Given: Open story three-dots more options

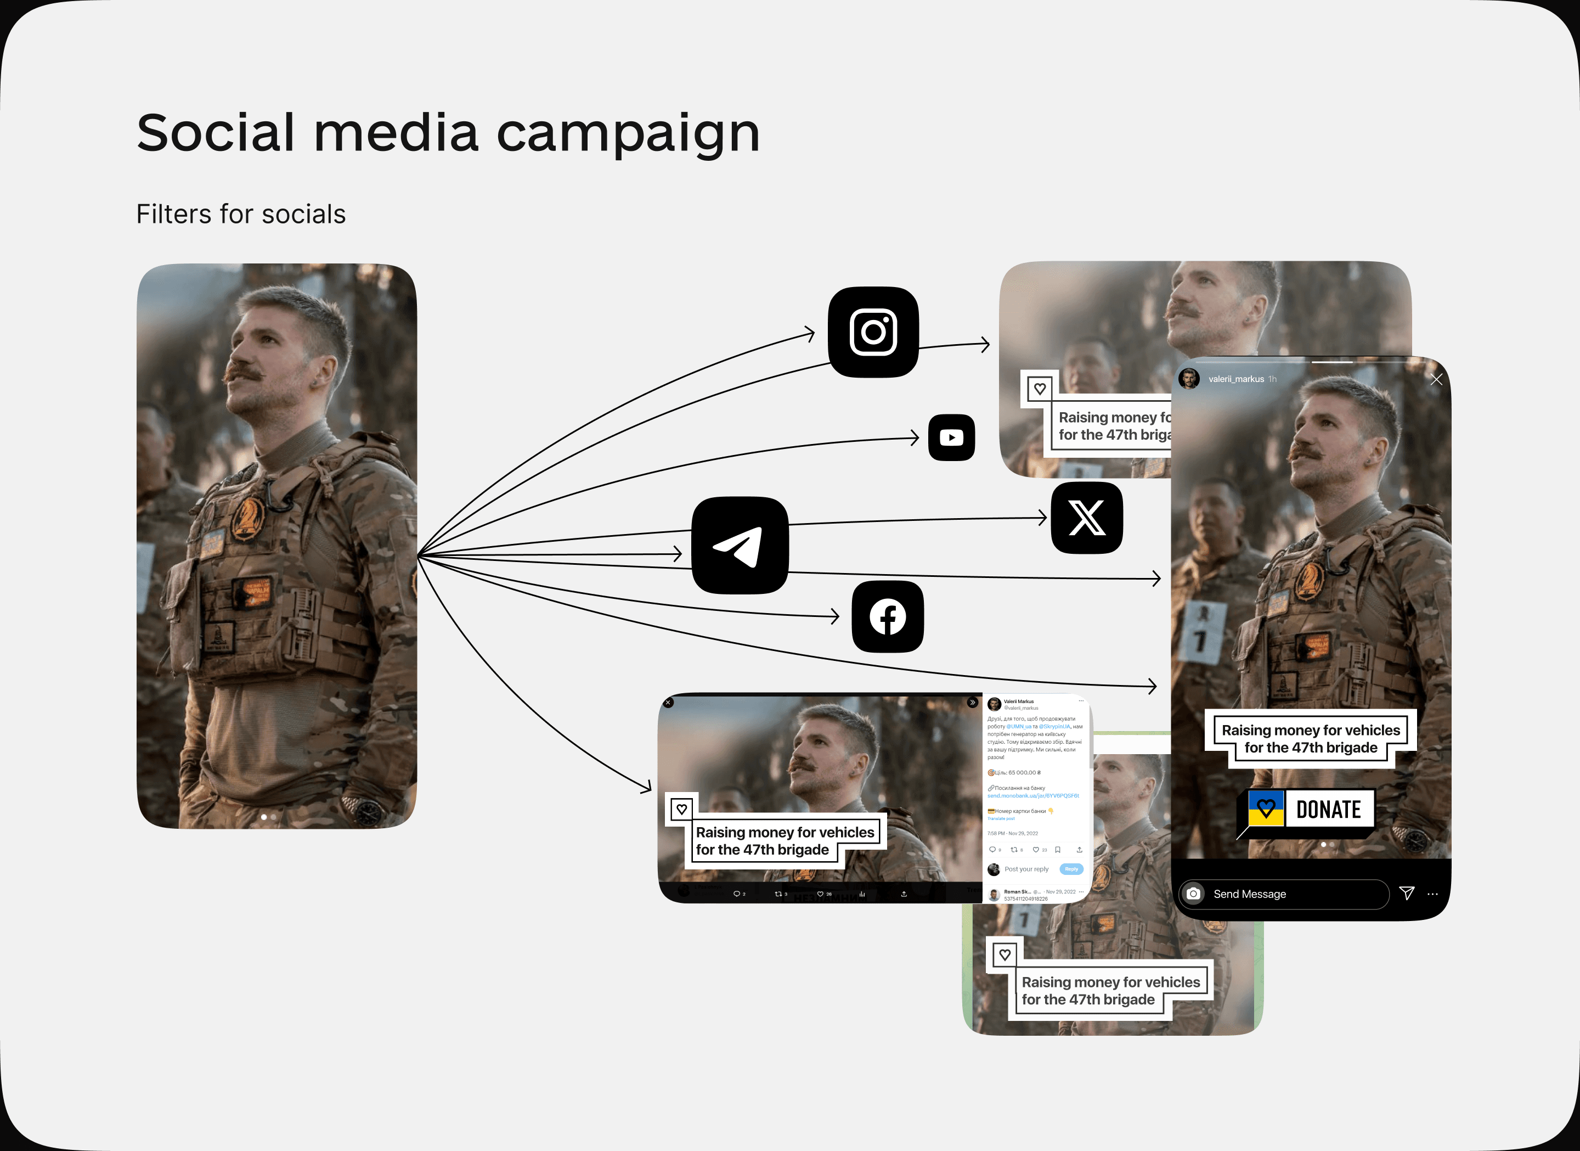Looking at the screenshot, I should click(1432, 894).
